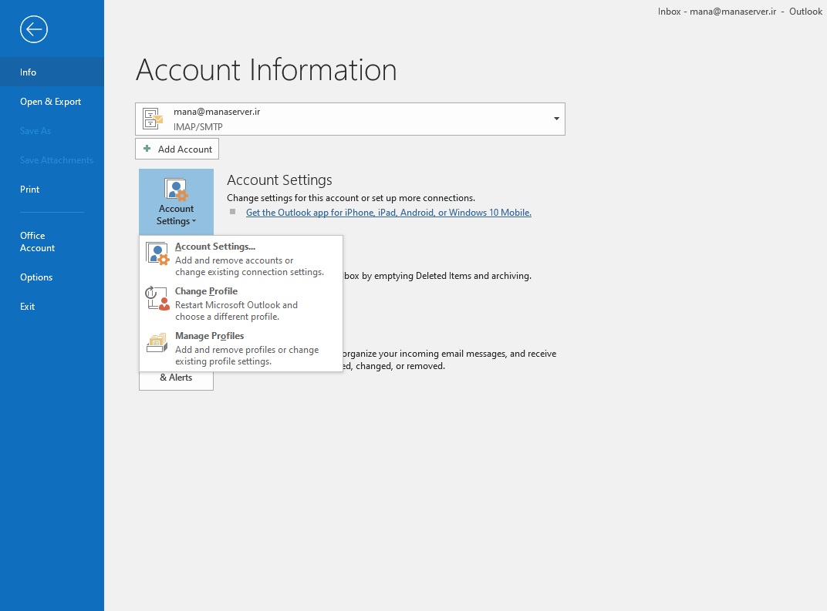Click the Change Profile icon
The image size is (827, 611).
point(157,299)
